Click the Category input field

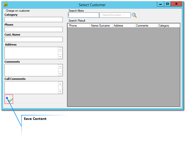click(34, 19)
